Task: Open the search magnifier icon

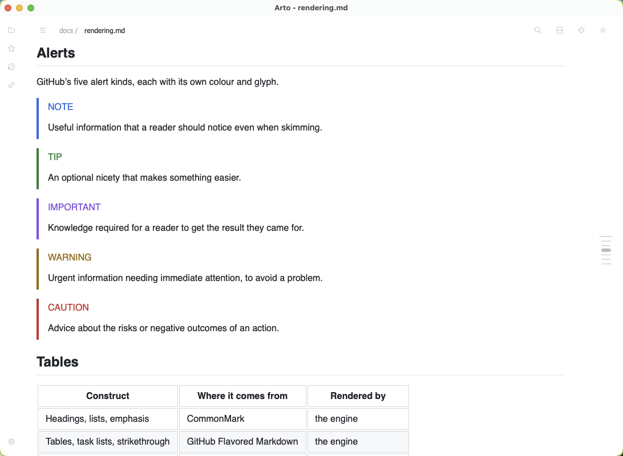Action: point(538,30)
